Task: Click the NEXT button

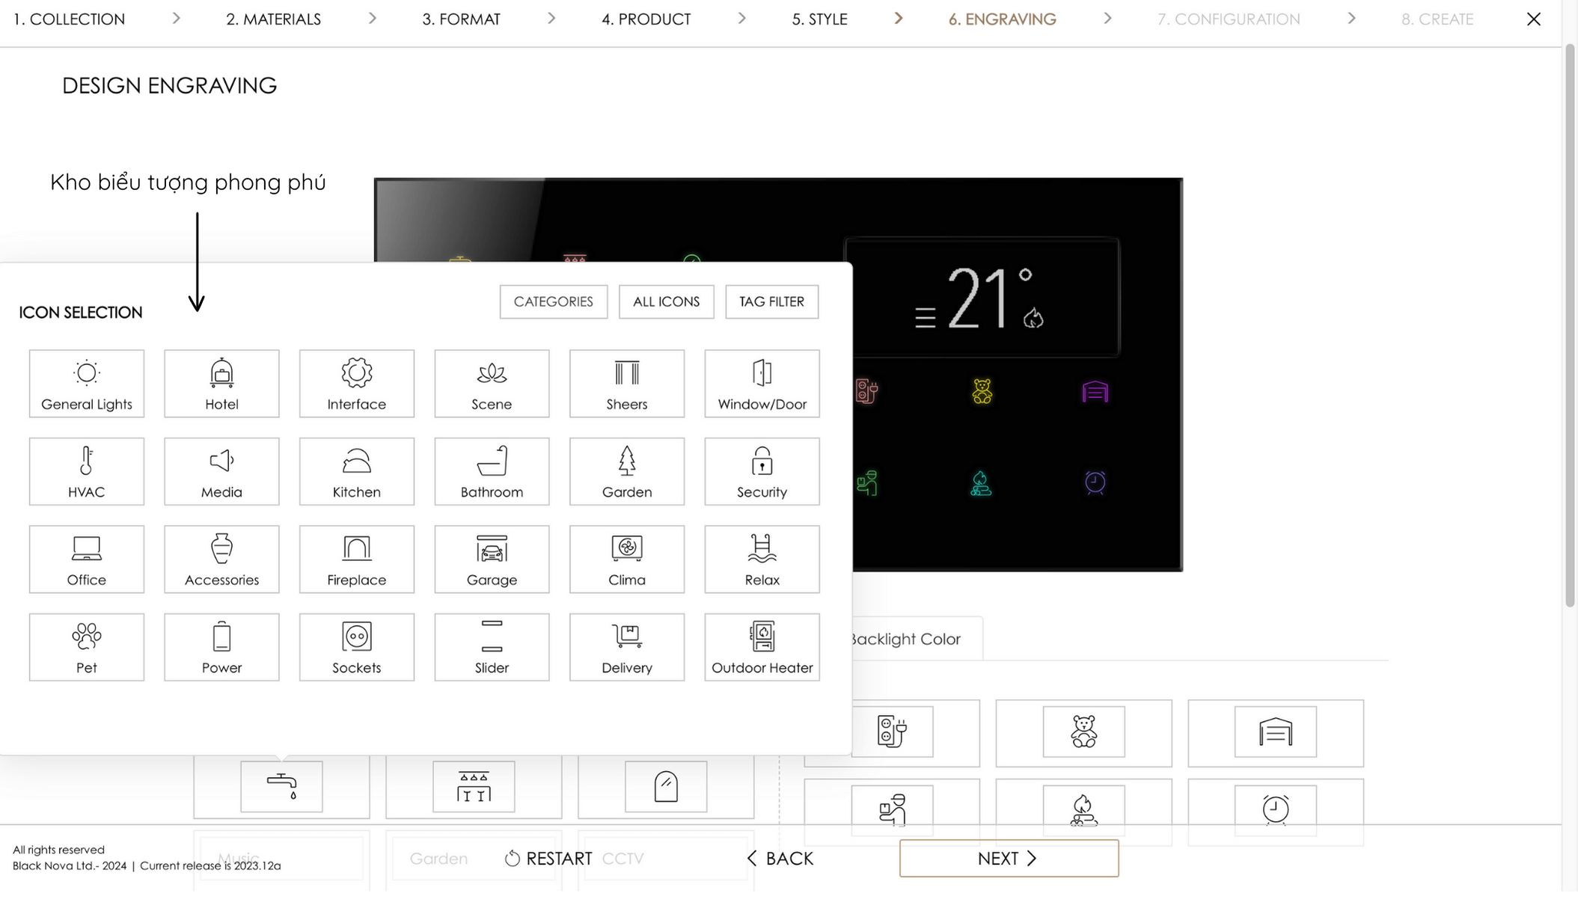Action: [1009, 859]
